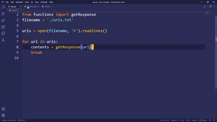Viewport: 217px width, 122px height.
Task: Open the Edit menu
Action: tap(12, 2)
